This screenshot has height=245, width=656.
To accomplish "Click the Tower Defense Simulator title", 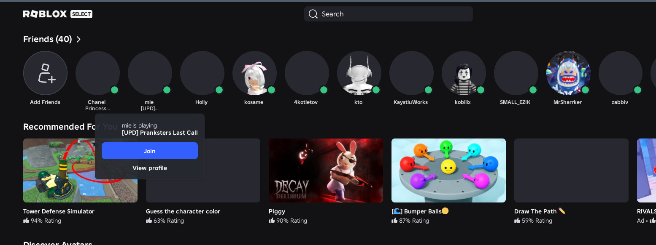I will (59, 211).
